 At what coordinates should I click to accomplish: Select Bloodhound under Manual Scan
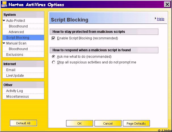click(18, 49)
